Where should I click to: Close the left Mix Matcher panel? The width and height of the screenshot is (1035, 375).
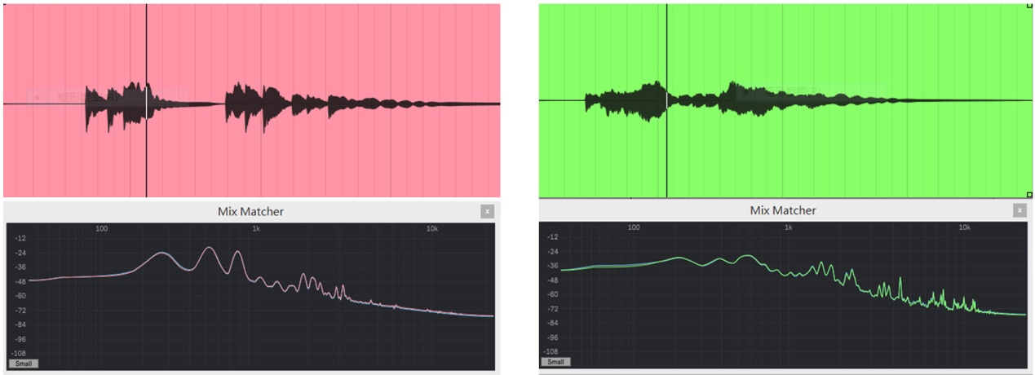[x=487, y=211]
